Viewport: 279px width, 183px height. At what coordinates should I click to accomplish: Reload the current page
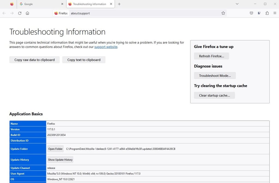(20, 13)
